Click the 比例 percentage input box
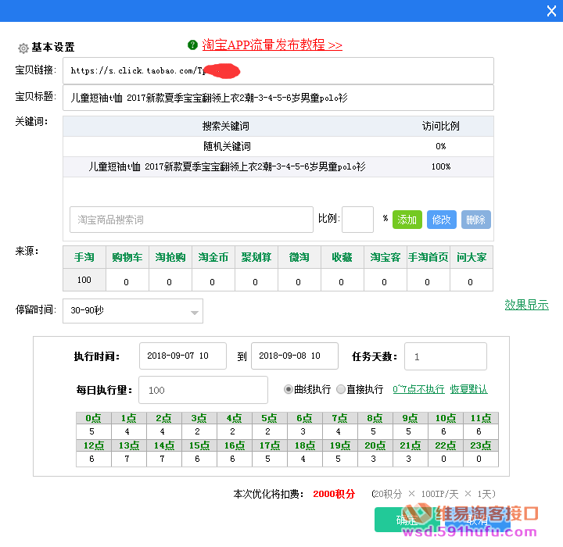563x547 pixels. click(x=357, y=220)
